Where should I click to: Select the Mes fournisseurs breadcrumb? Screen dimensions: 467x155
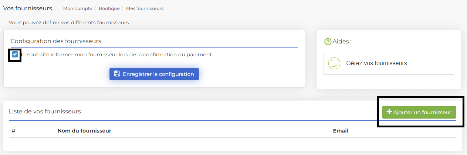(145, 8)
